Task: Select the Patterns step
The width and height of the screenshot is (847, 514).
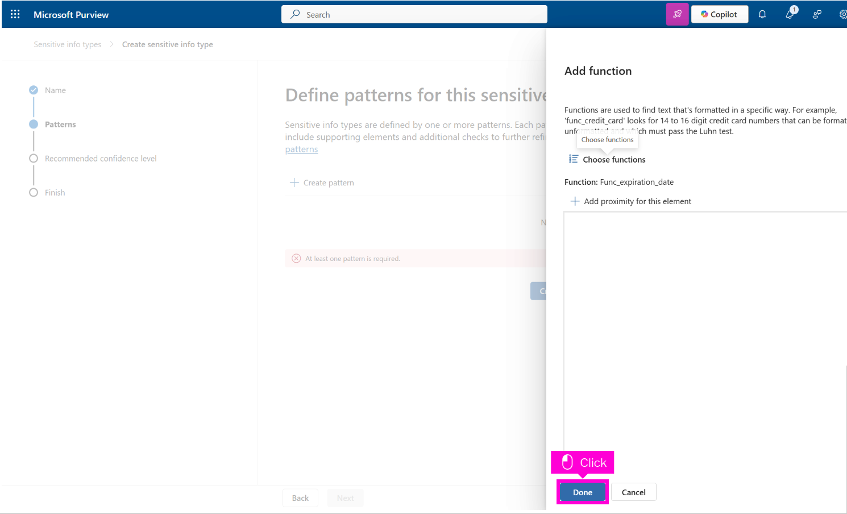Action: (x=60, y=125)
